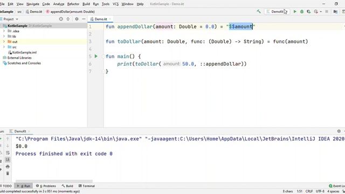The image size is (345, 194).
Task: Click the src breadcrumb in the navigation bar
Action: click(x=19, y=12)
